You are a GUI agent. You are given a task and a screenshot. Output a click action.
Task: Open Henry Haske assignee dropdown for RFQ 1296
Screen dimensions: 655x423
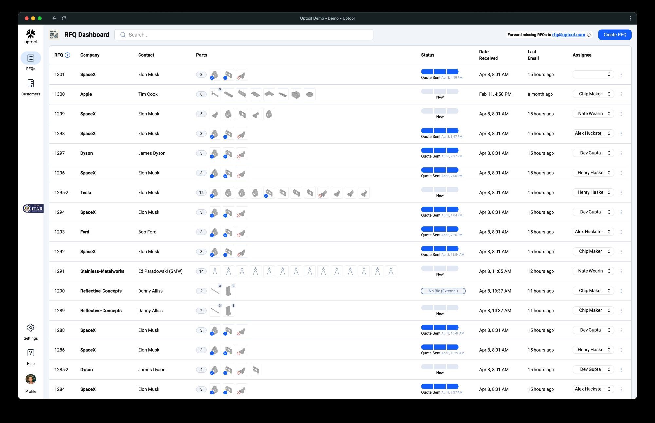tap(593, 173)
